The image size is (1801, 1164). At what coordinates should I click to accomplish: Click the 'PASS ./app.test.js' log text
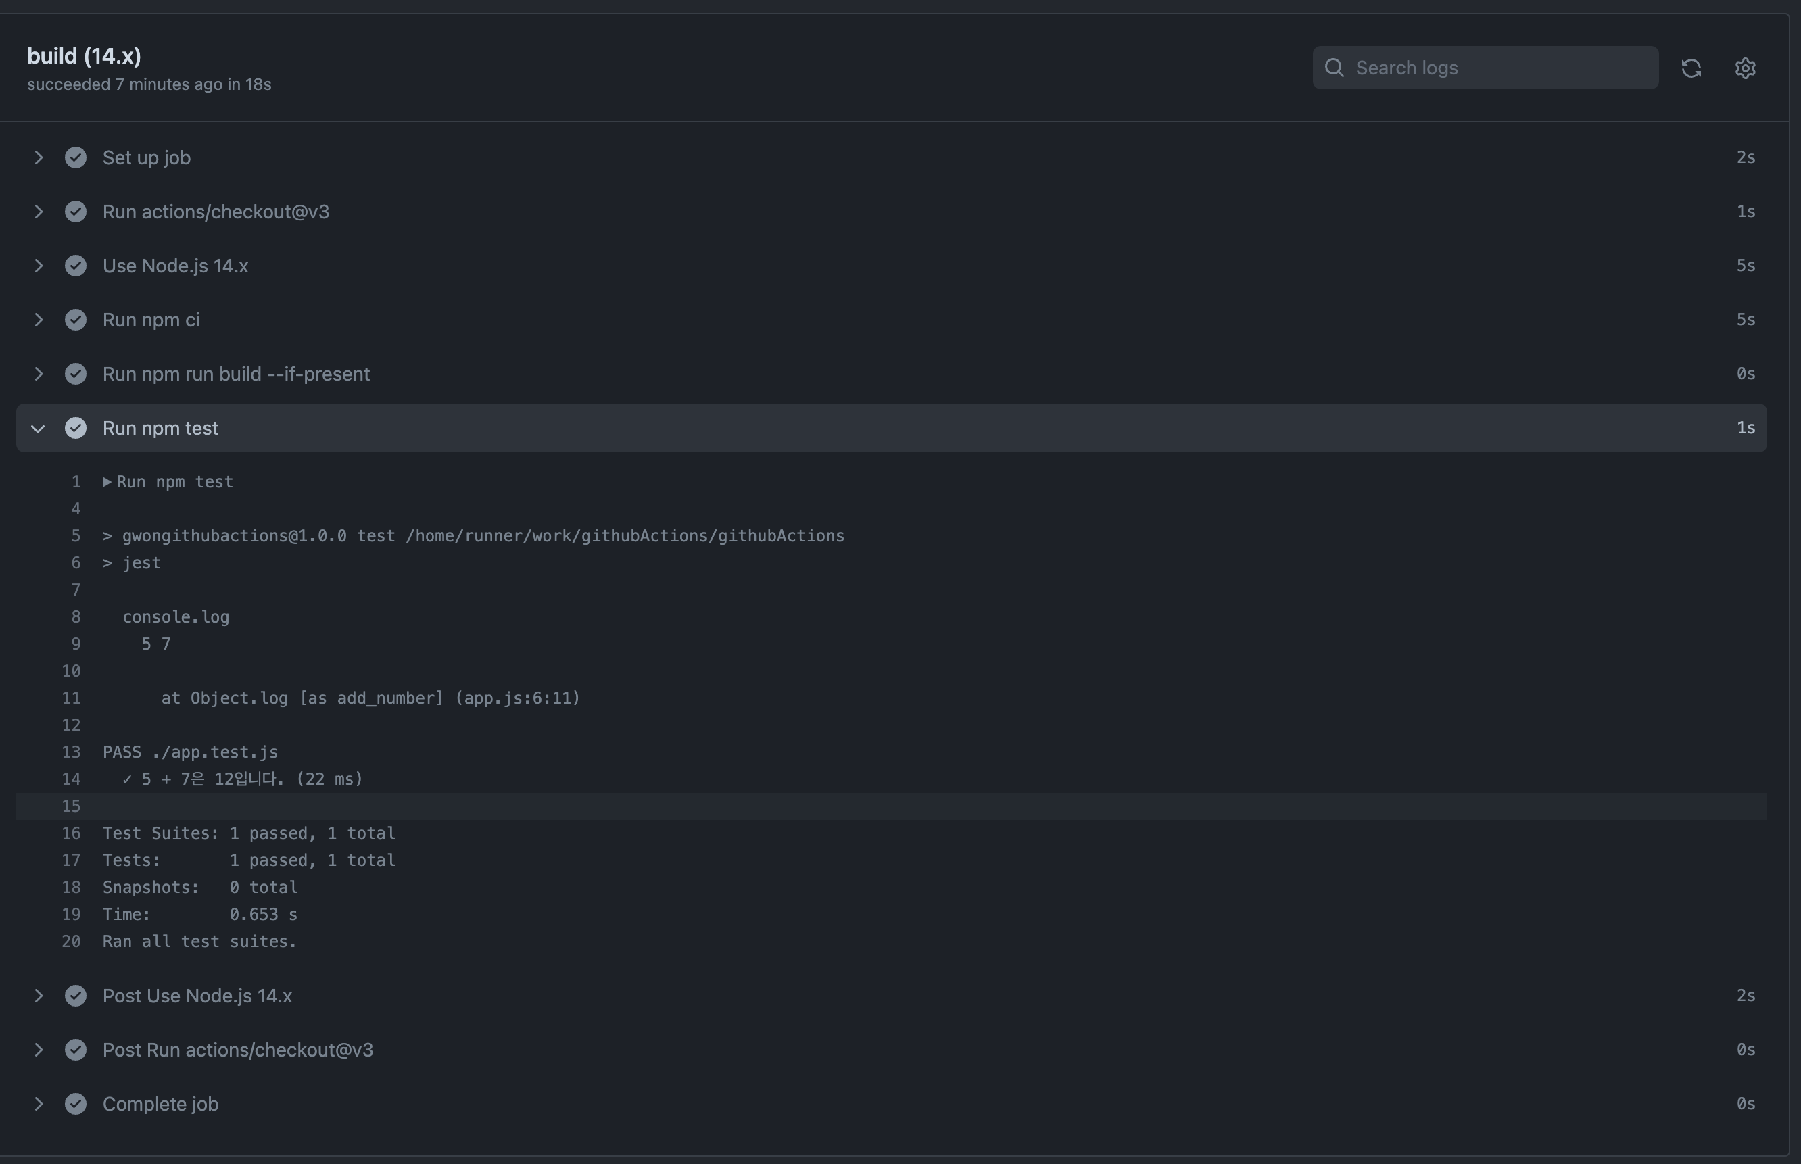click(191, 752)
